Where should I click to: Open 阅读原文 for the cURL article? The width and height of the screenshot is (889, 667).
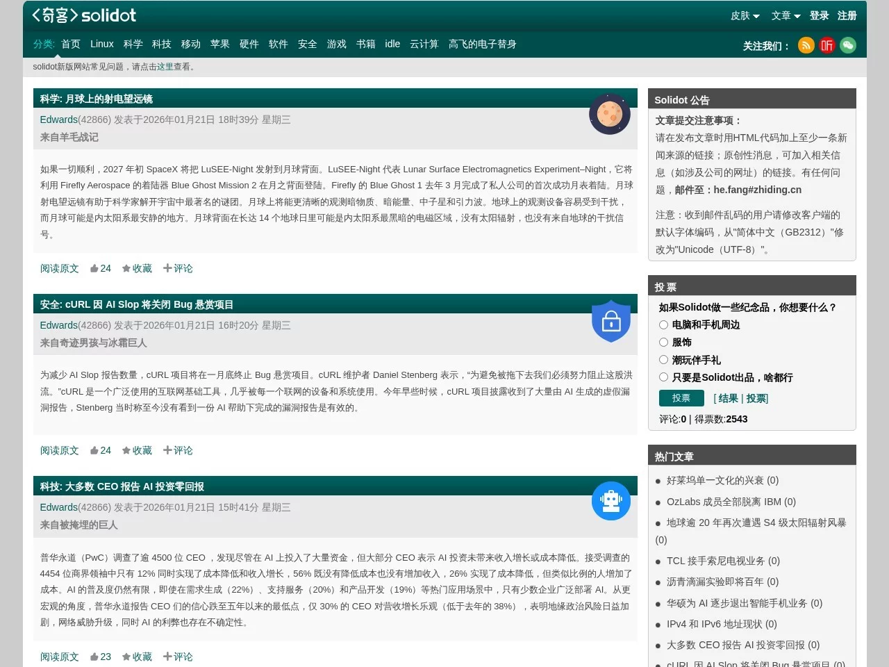[x=59, y=450]
